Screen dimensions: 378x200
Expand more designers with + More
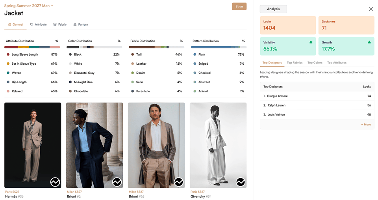pos(366,124)
